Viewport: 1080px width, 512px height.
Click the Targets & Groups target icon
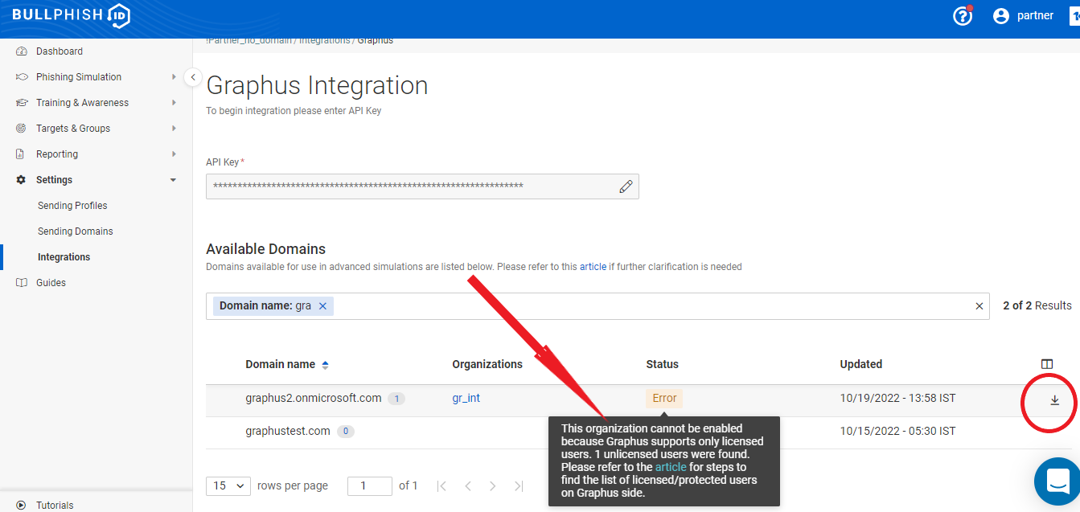(22, 129)
